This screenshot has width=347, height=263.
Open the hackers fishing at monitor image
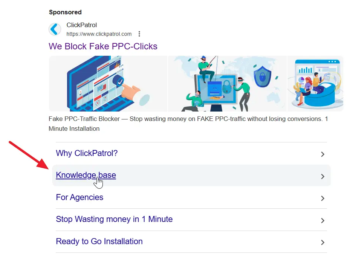point(227,84)
